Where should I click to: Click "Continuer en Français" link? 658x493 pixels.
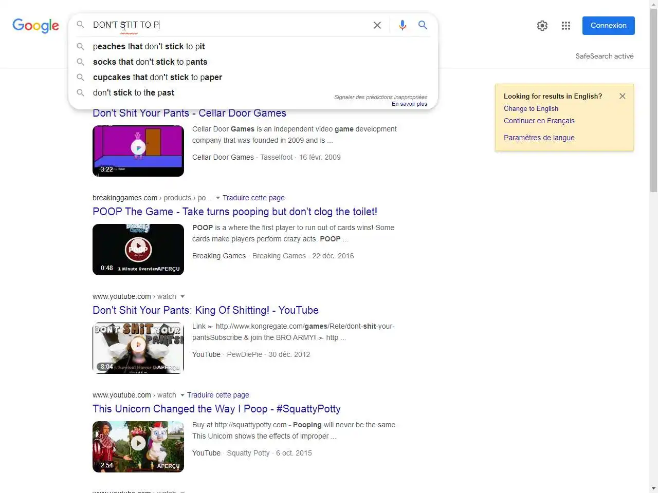click(539, 121)
